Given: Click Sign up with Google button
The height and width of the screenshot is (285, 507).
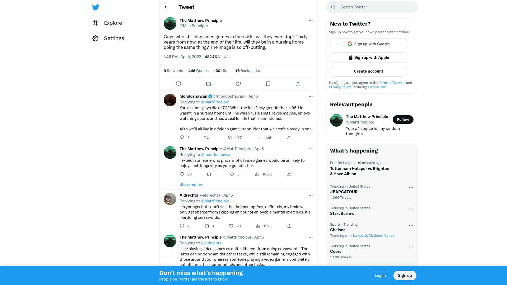Looking at the screenshot, I should coord(368,44).
